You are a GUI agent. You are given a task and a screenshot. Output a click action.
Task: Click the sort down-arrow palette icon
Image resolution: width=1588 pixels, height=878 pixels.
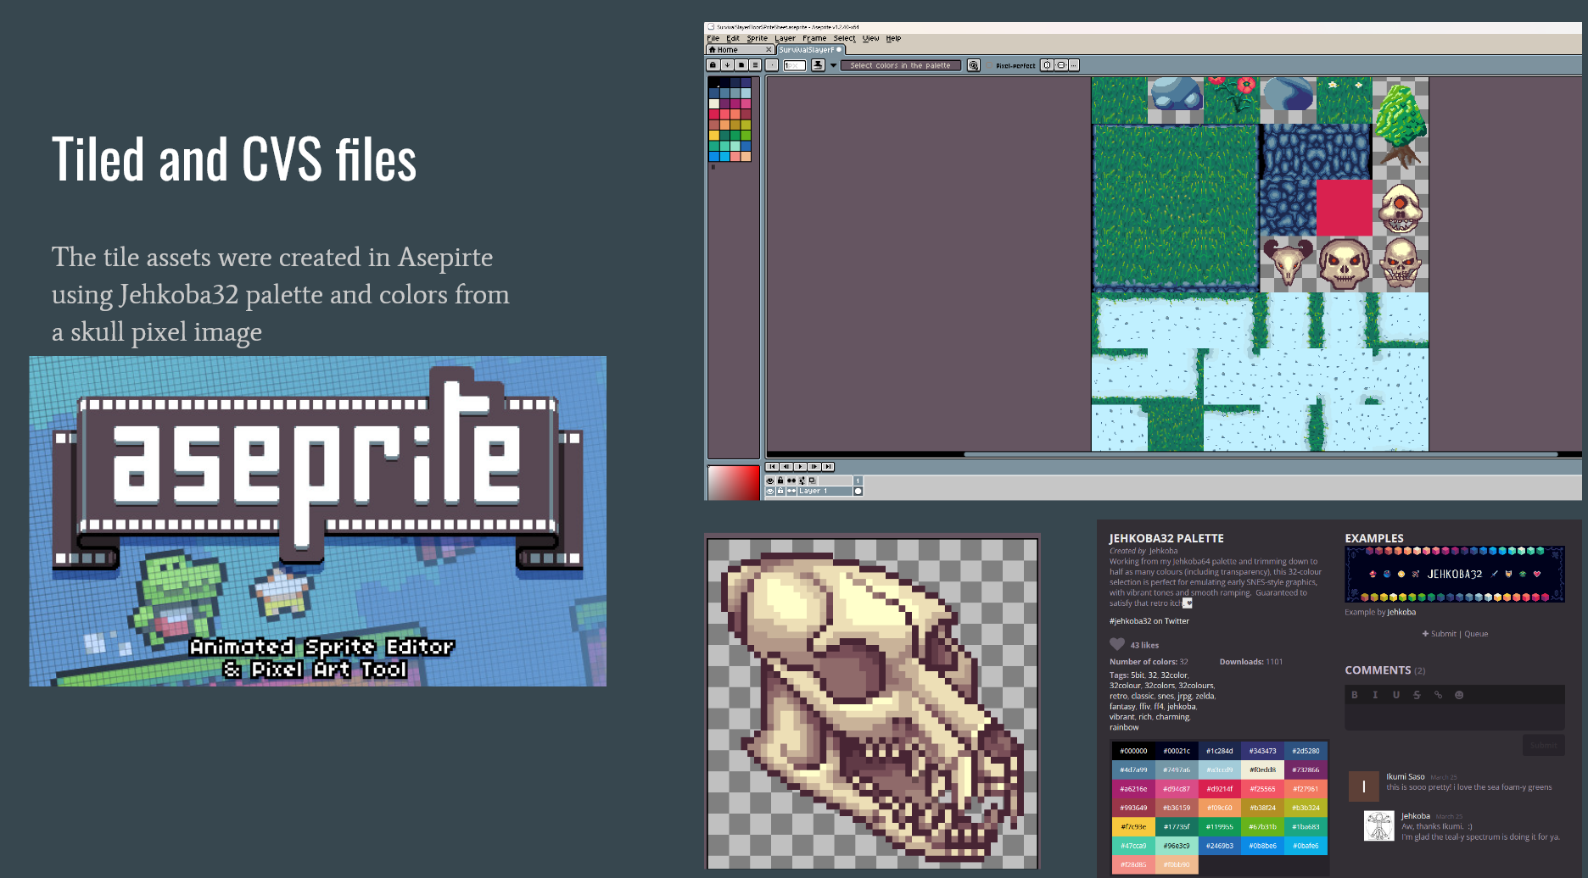coord(727,65)
